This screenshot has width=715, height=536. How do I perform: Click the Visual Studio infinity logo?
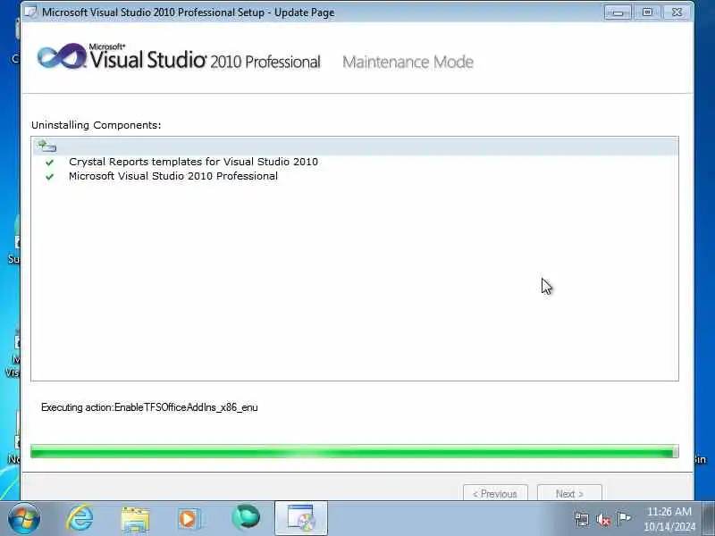pyautogui.click(x=62, y=56)
